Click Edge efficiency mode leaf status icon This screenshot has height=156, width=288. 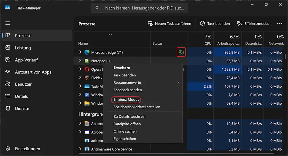click(x=181, y=52)
